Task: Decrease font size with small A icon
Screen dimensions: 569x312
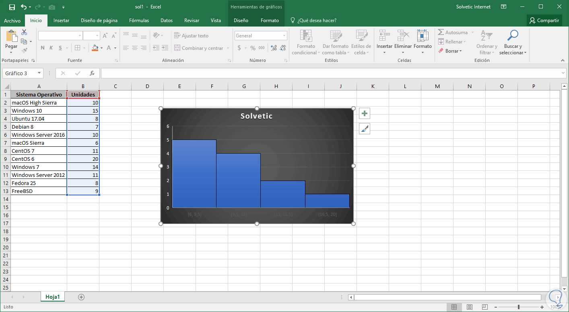Action: pos(114,36)
